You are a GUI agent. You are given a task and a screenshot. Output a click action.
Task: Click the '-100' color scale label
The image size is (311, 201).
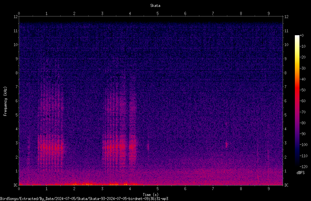click(x=304, y=145)
